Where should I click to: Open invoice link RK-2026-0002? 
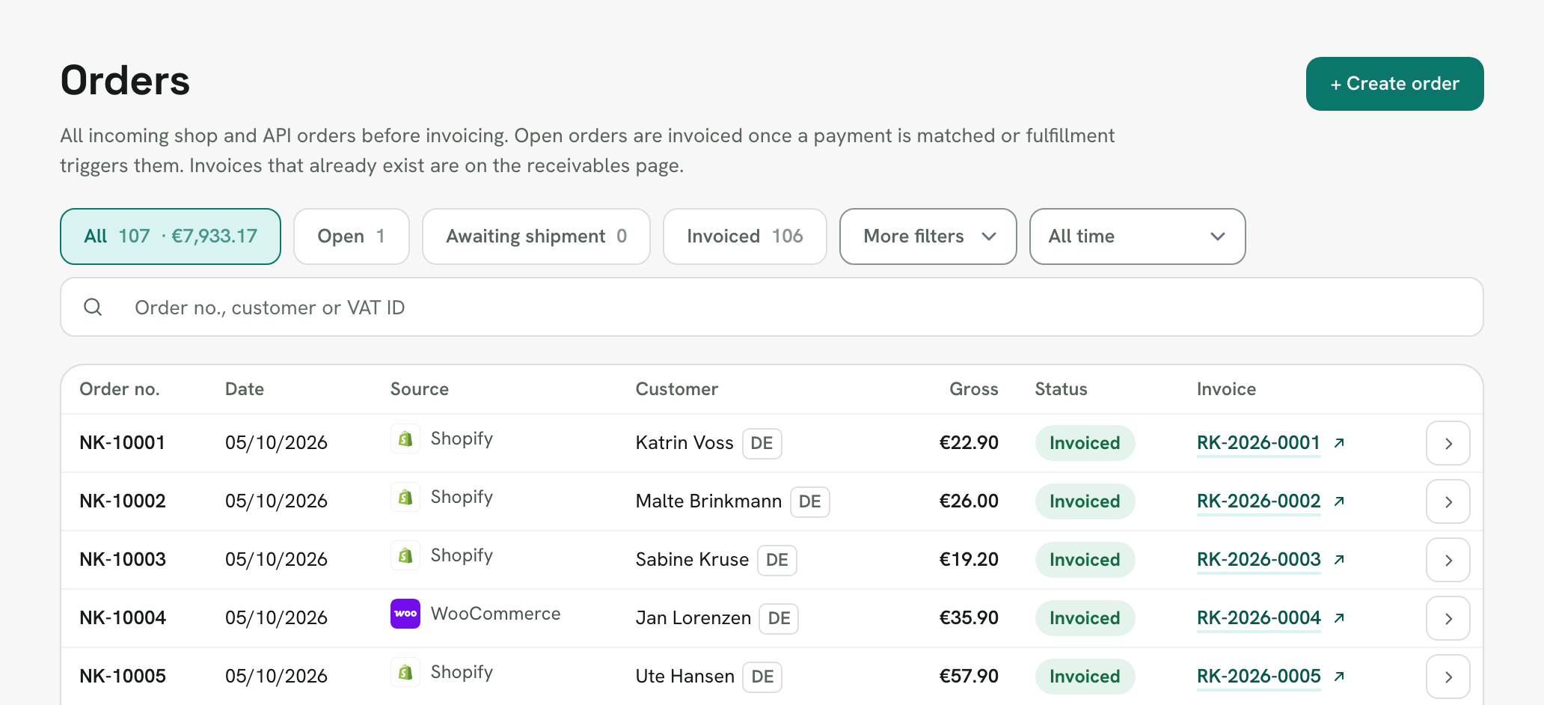pos(1258,501)
